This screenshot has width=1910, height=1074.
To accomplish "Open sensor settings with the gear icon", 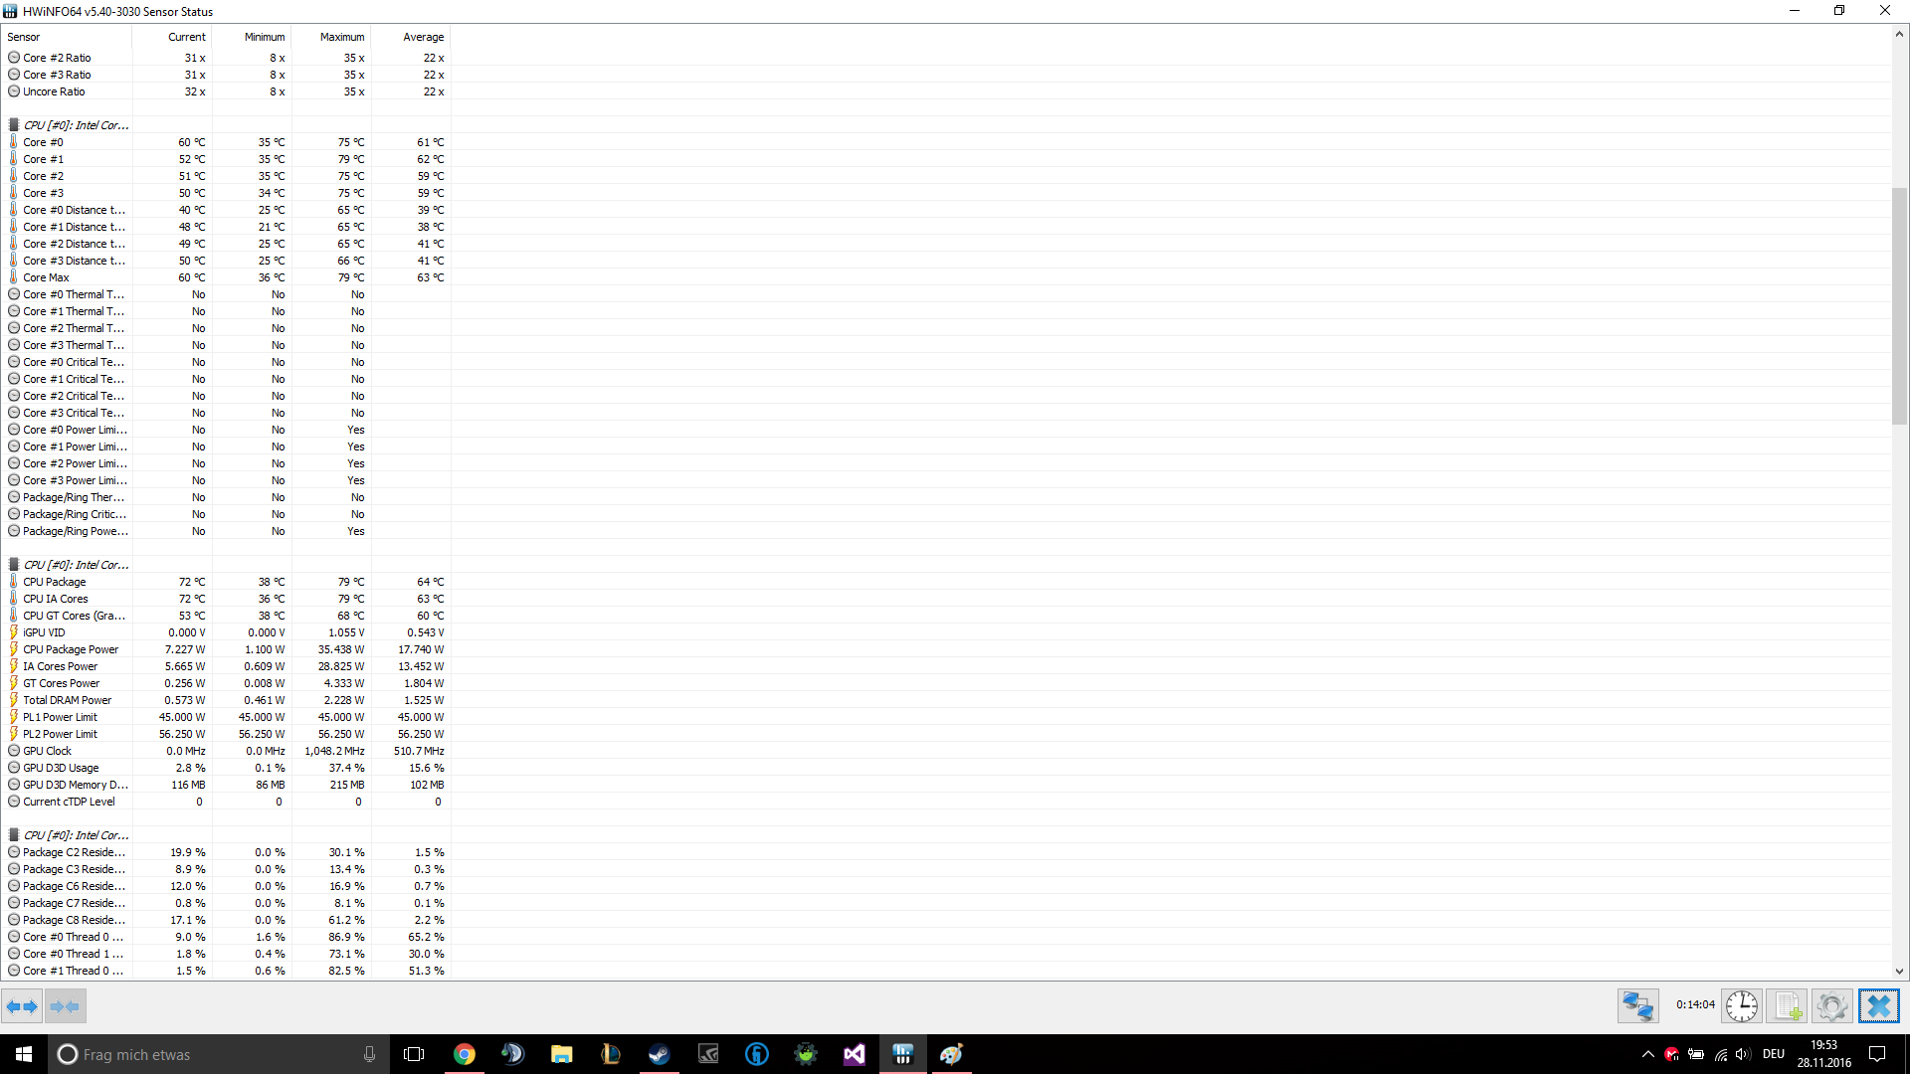I will point(1831,1006).
